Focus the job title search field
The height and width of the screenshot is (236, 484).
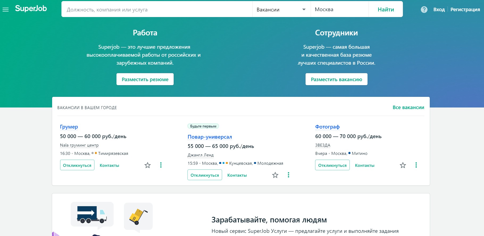pyautogui.click(x=157, y=10)
